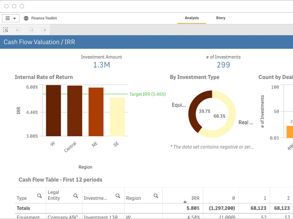
Task: Click the By Investment Type chart title
Action: 195,77
